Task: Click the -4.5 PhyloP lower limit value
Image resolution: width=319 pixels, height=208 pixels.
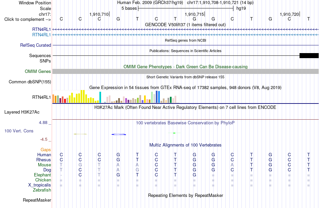Action: (44, 139)
